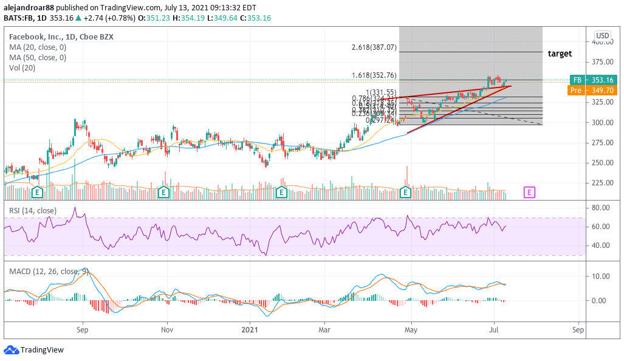Select the Vol (20) indicator legend
The height and width of the screenshot is (361, 624).
[22, 67]
